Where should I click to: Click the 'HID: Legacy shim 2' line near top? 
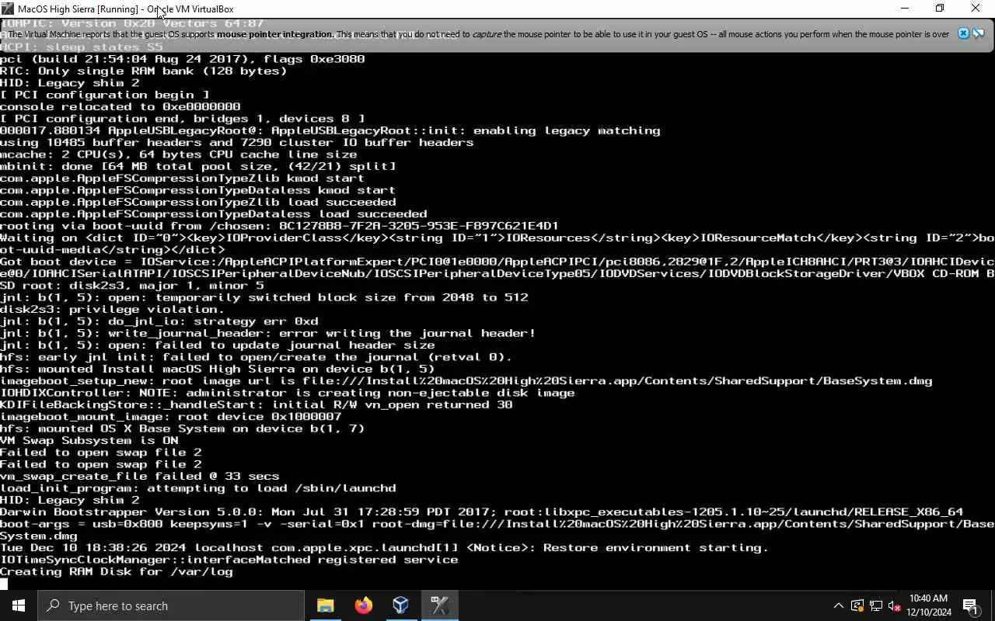(70, 82)
